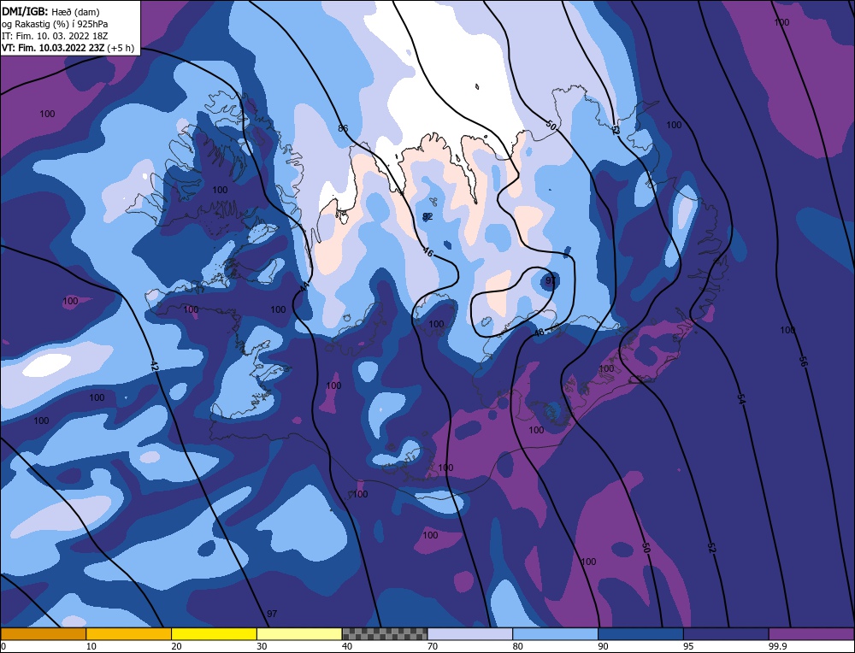Select the navy 95–99.9 legend swatch
Image resolution: width=855 pixels, height=653 pixels.
click(x=726, y=633)
